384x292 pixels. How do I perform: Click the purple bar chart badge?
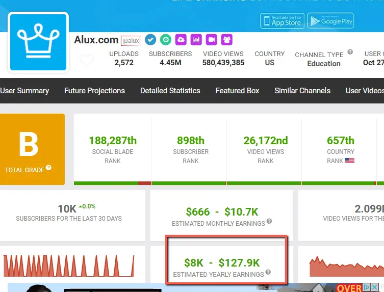(x=196, y=39)
